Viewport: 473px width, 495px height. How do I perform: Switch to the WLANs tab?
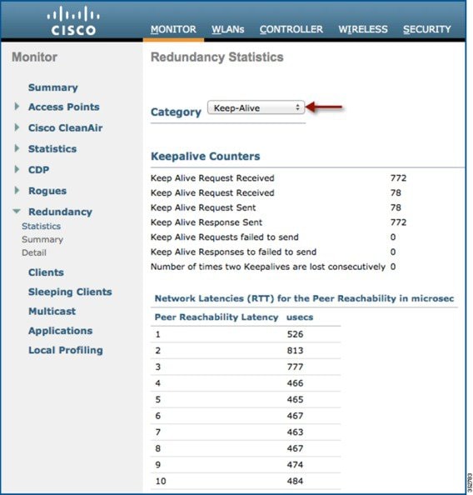pos(228,29)
